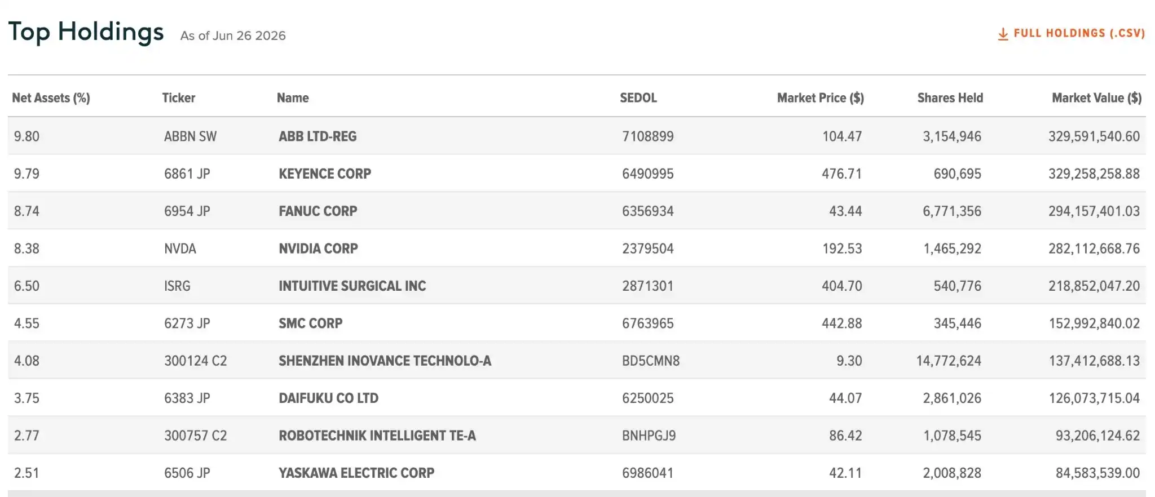Screen dimensions: 1155x497
Task: Download the FULL HOLDINGS (.CSV) file
Action: pos(1072,34)
